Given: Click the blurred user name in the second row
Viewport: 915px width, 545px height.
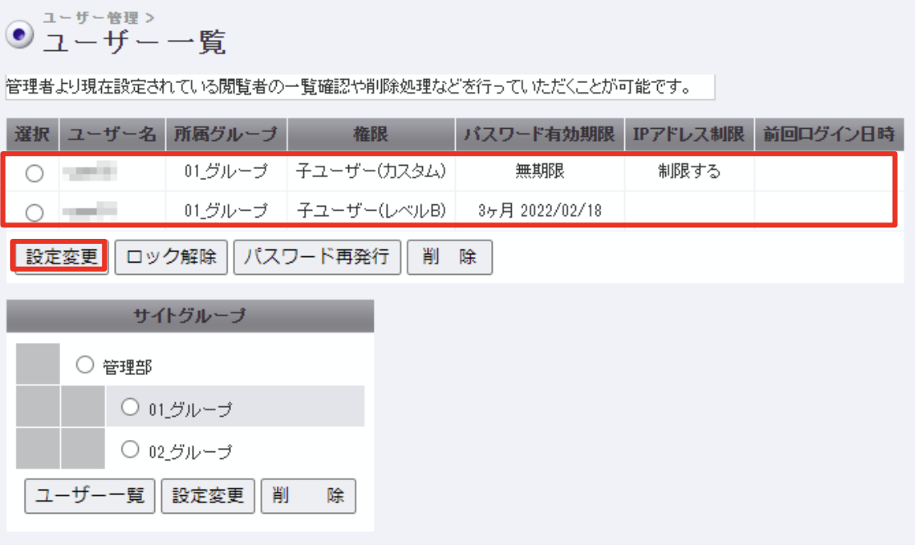Looking at the screenshot, I should pyautogui.click(x=90, y=211).
